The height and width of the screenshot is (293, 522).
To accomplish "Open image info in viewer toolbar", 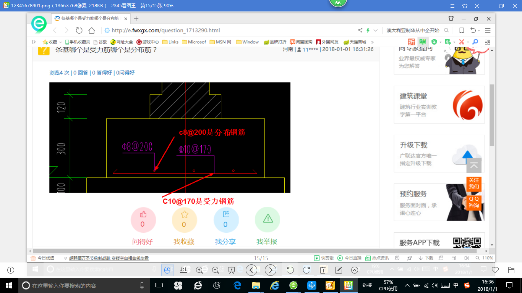I will point(11,270).
